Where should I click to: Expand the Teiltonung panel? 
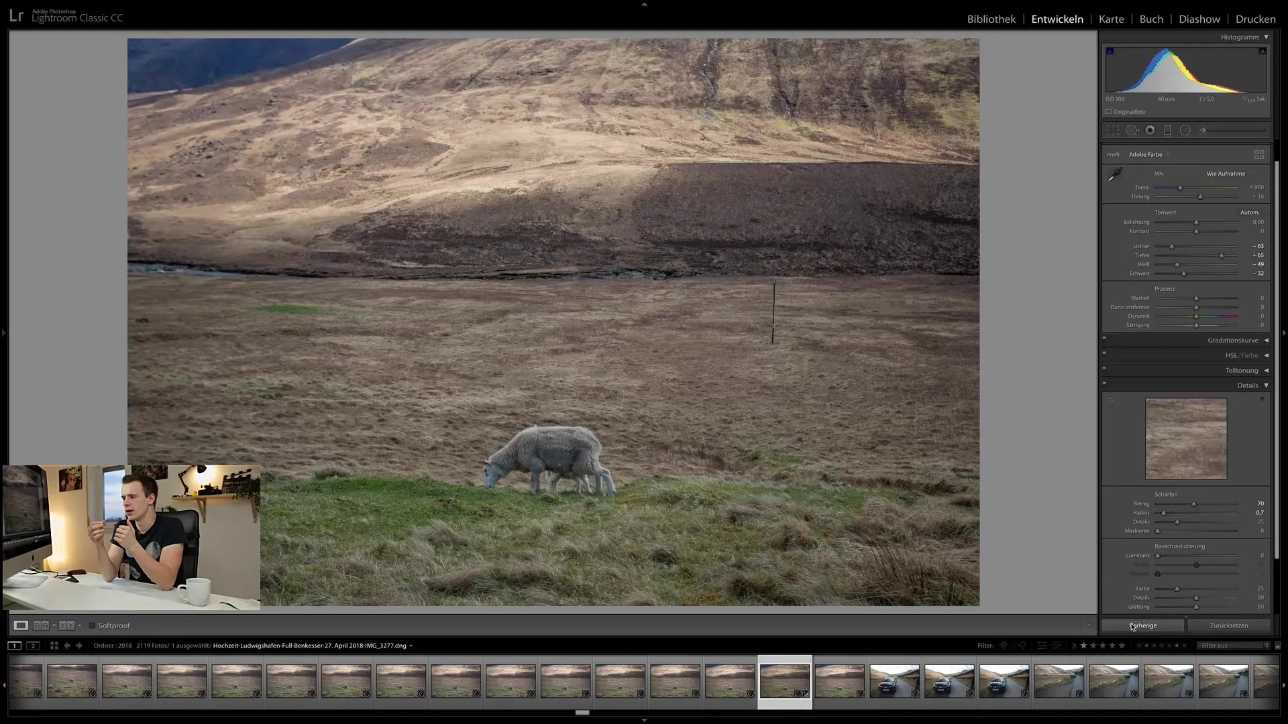tap(1267, 371)
